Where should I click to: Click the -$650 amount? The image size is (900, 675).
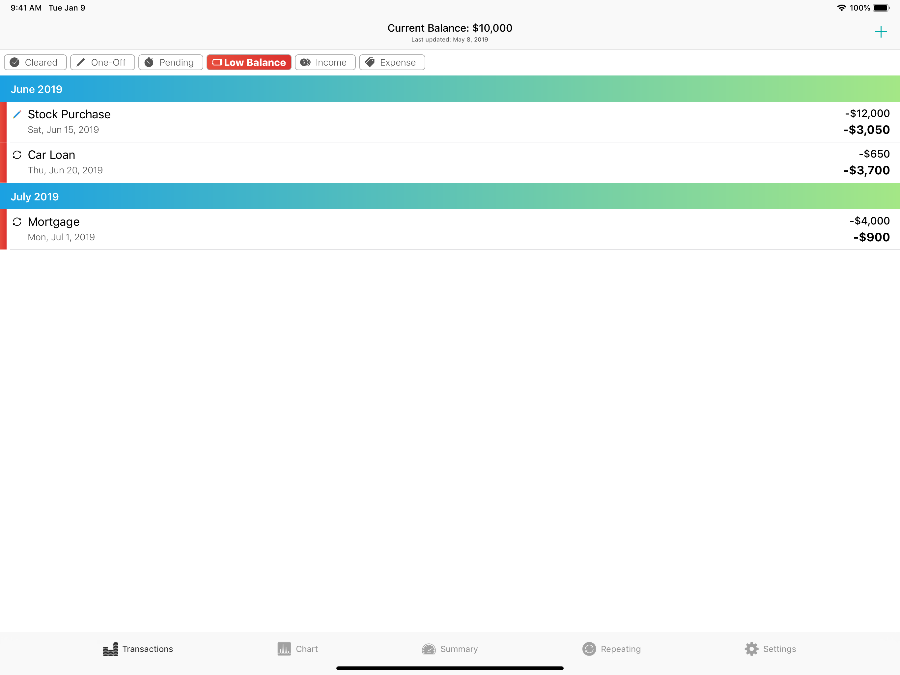tap(874, 154)
